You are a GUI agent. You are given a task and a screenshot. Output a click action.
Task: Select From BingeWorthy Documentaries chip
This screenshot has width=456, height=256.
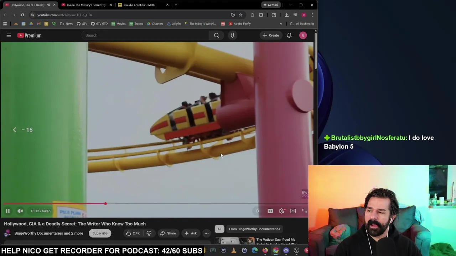coord(254,229)
